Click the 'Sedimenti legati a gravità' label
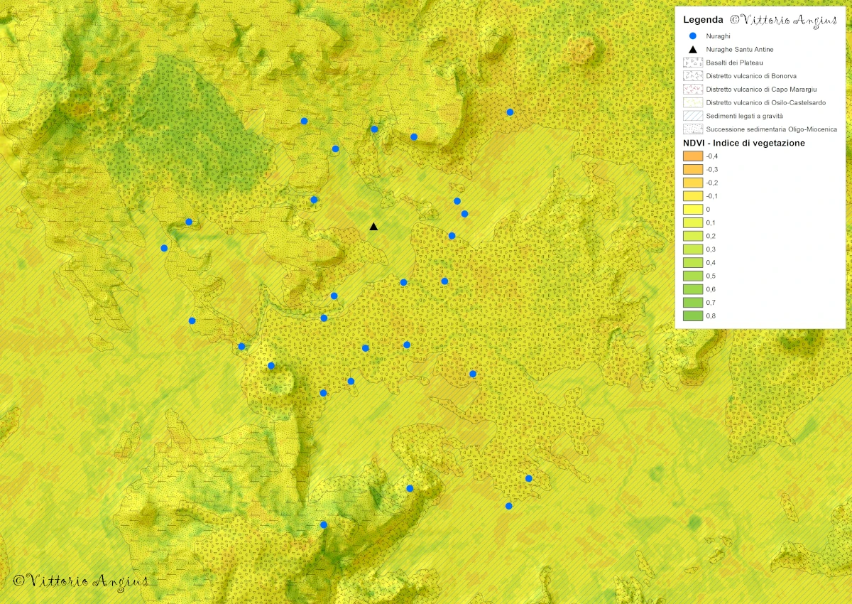 point(745,116)
